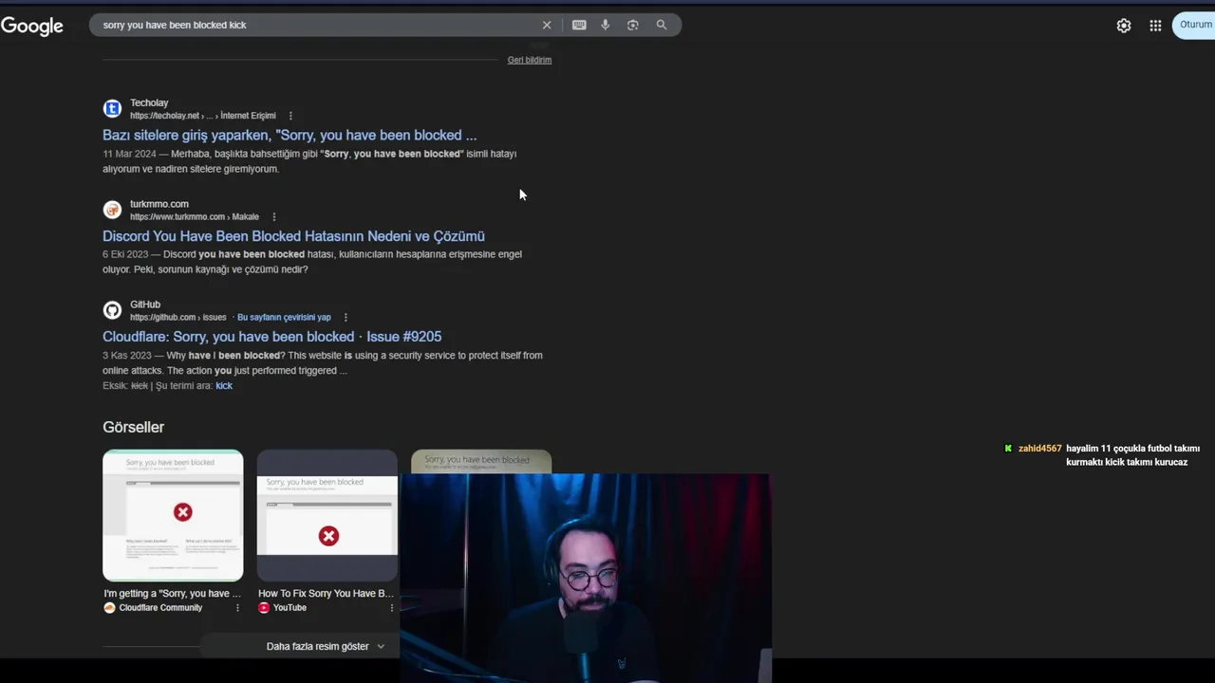Click the 'Görseller' section heading
The width and height of the screenshot is (1215, 683).
click(133, 427)
